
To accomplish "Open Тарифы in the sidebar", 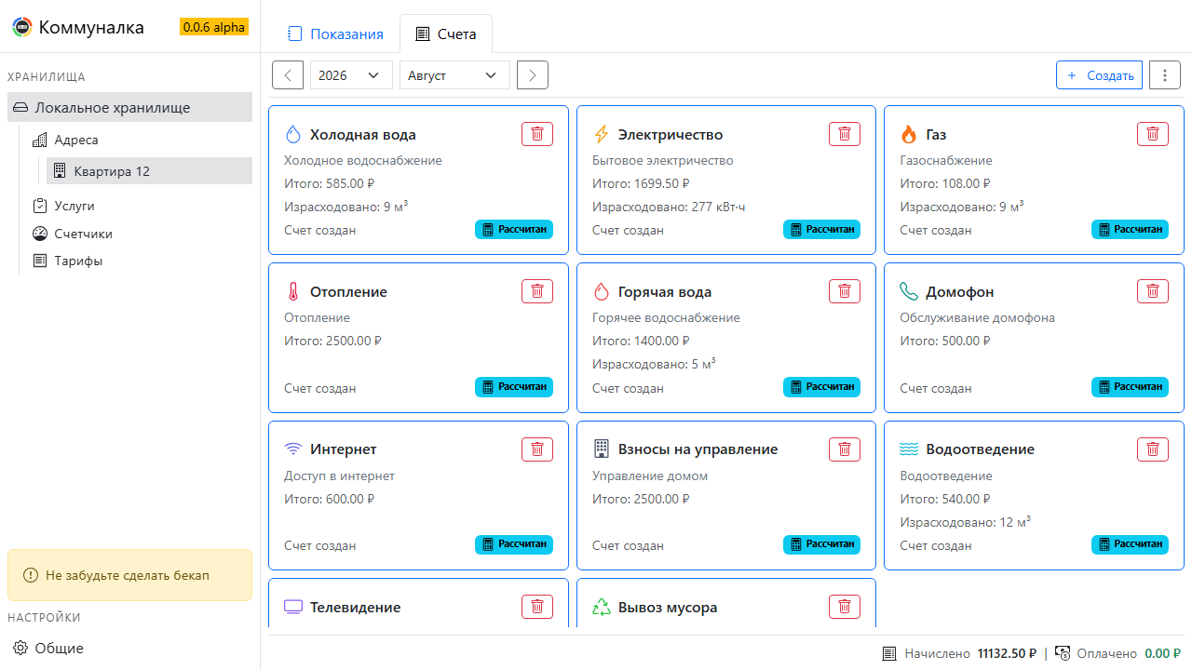I will [140, 261].
